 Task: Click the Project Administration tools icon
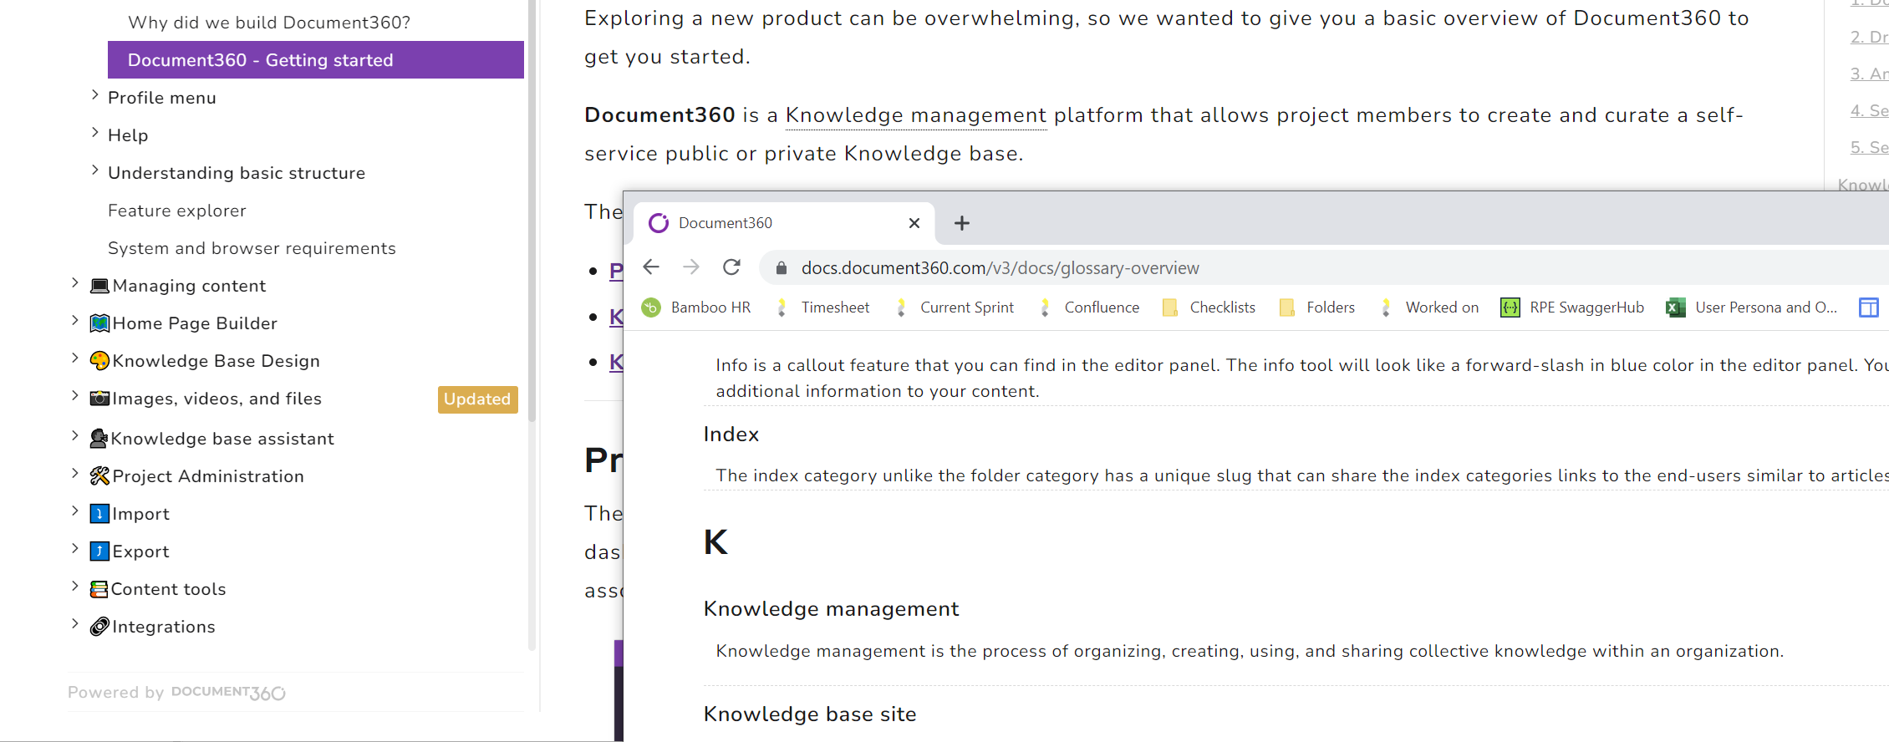click(x=99, y=475)
